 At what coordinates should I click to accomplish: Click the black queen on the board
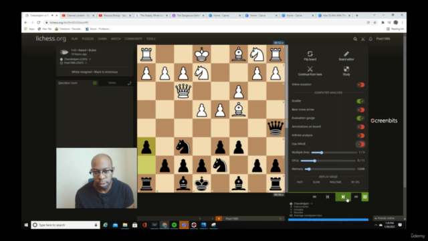click(275, 128)
